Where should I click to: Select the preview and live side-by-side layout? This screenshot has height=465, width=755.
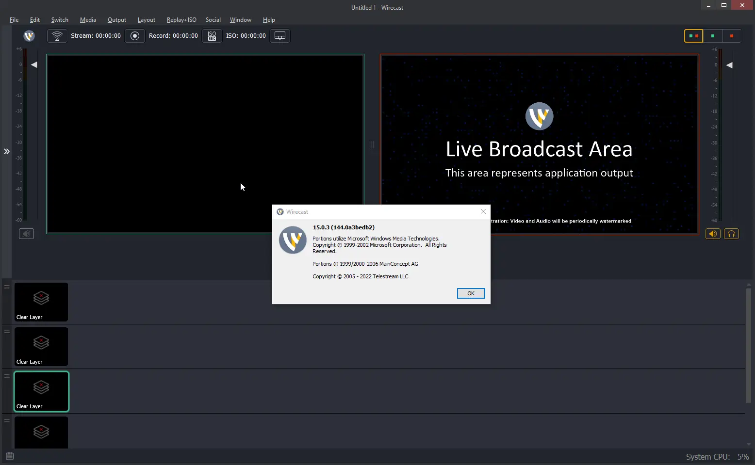click(x=694, y=36)
